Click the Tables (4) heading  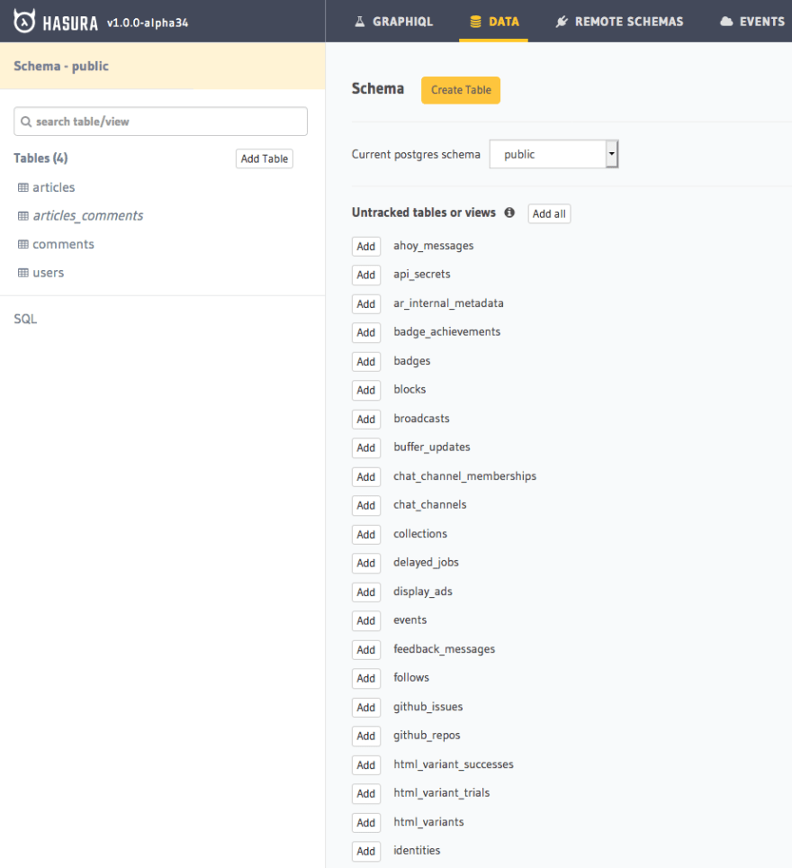40,158
